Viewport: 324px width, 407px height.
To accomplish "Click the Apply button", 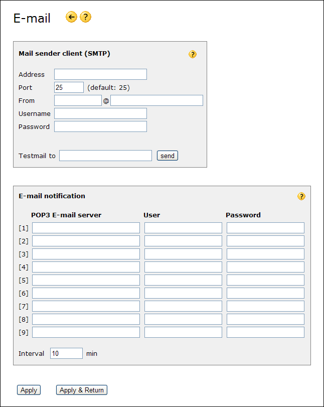I will pyautogui.click(x=29, y=390).
